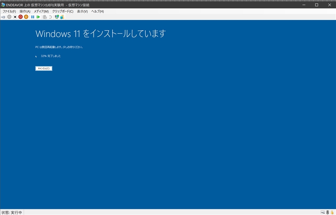Open the 表示(V) menu
This screenshot has height=215, width=336.
(x=82, y=11)
